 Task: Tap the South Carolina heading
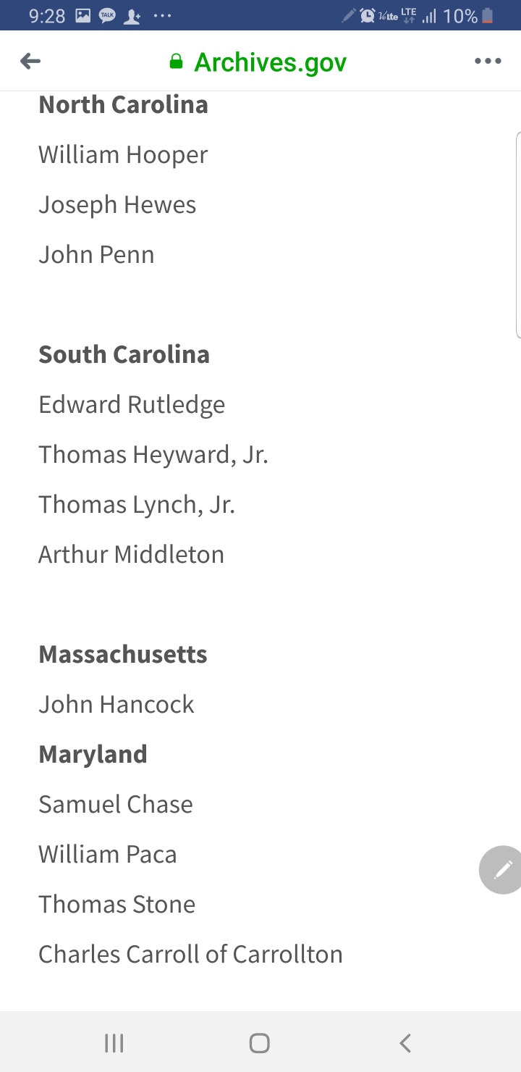124,354
